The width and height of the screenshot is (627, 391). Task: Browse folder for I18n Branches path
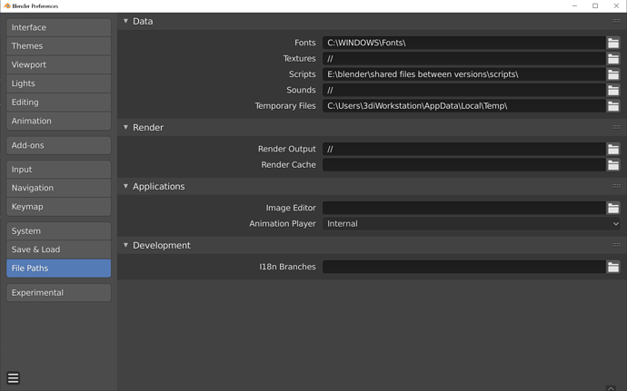pos(613,267)
